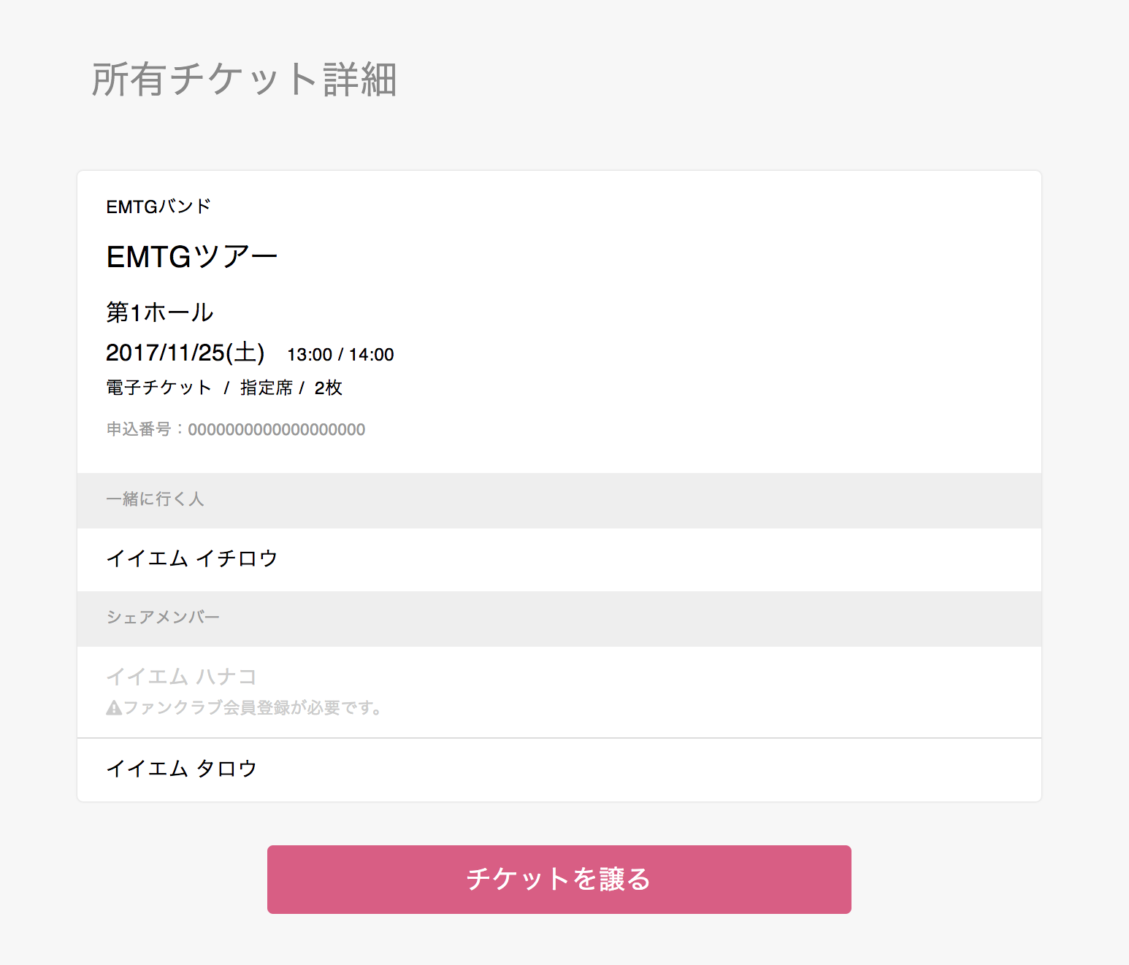Click the ファンクラブ会員登録が必要です warning text
Image resolution: width=1129 pixels, height=965 pixels.
click(253, 707)
